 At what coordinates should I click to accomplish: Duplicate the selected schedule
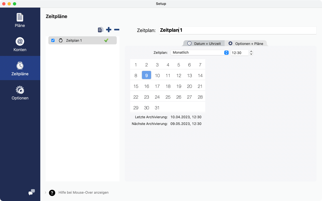pos(101,30)
